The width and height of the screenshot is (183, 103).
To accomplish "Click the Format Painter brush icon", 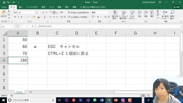I will click(9, 18).
